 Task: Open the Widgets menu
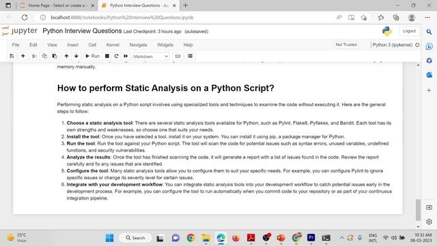coord(165,44)
